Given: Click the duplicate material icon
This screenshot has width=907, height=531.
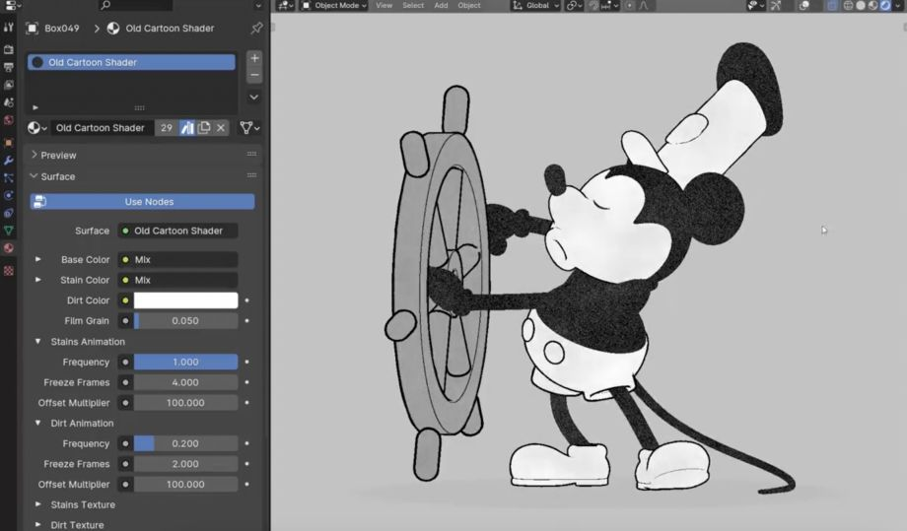Looking at the screenshot, I should click(x=204, y=128).
